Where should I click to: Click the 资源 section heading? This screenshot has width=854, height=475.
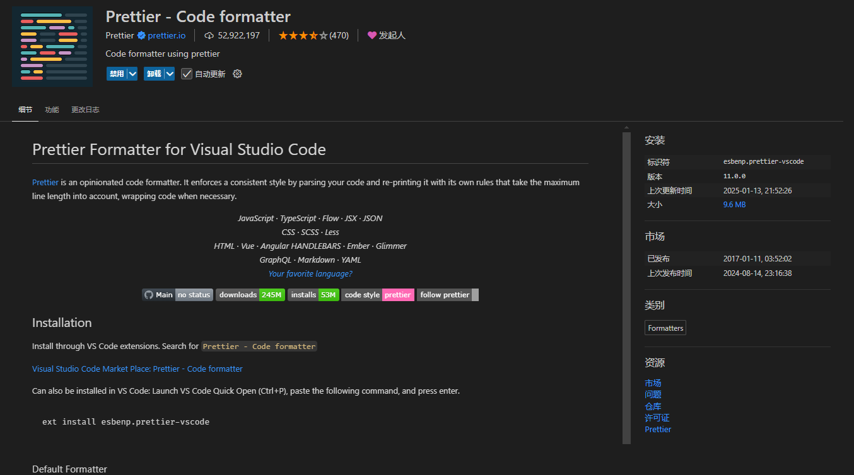(655, 362)
